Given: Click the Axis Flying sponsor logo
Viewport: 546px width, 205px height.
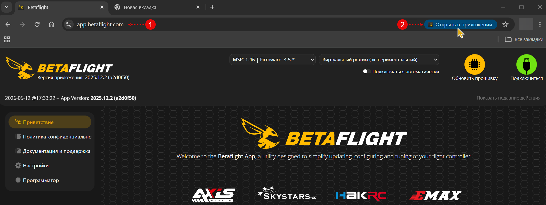Looking at the screenshot, I should tap(213, 195).
